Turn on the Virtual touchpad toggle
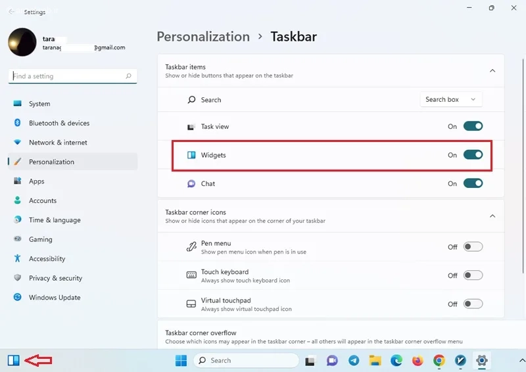Screen dimensions: 526x372 [x=473, y=304]
